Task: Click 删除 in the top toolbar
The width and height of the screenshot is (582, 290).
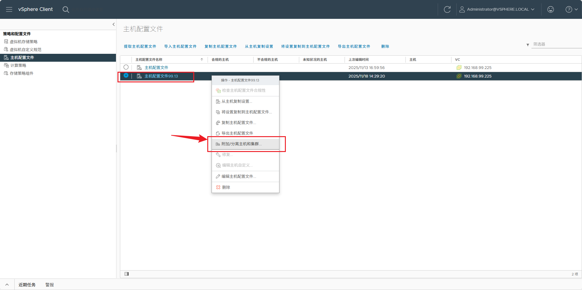Action: (385, 47)
